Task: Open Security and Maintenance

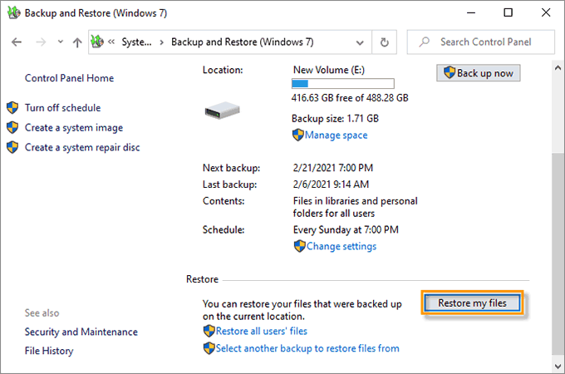Action: pos(81,332)
